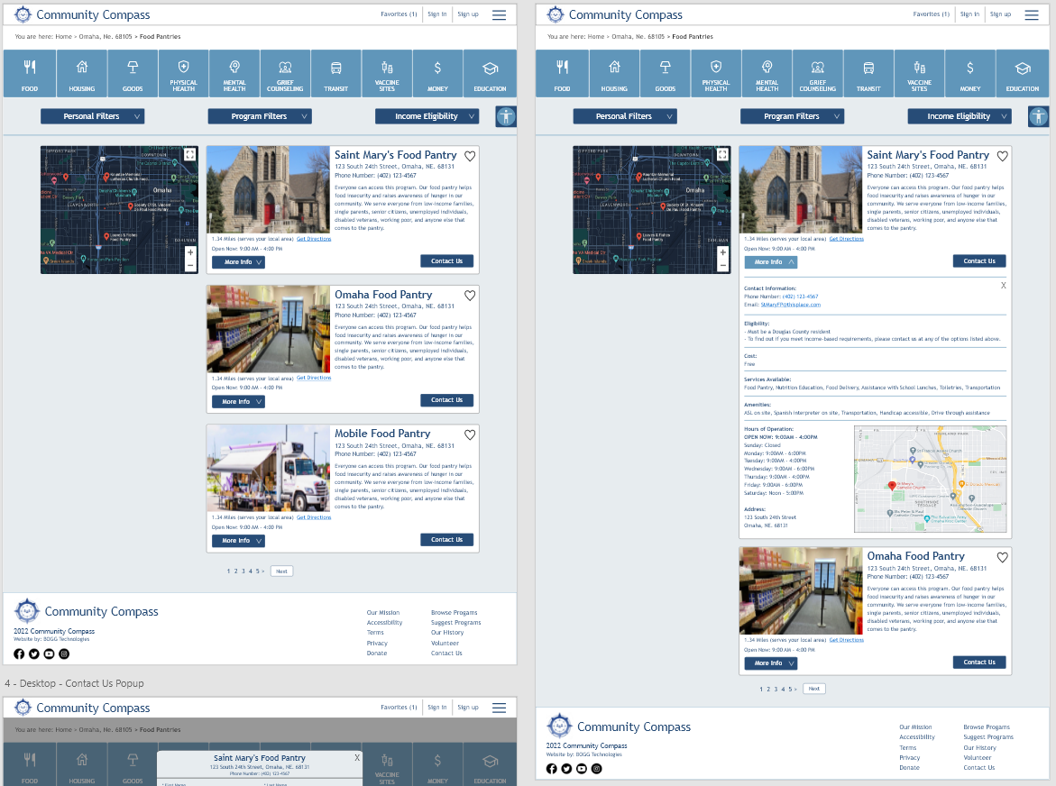Zoom out on right mockup map

pos(722,265)
